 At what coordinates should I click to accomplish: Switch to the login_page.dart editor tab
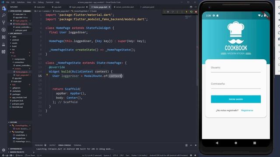coord(78,7)
